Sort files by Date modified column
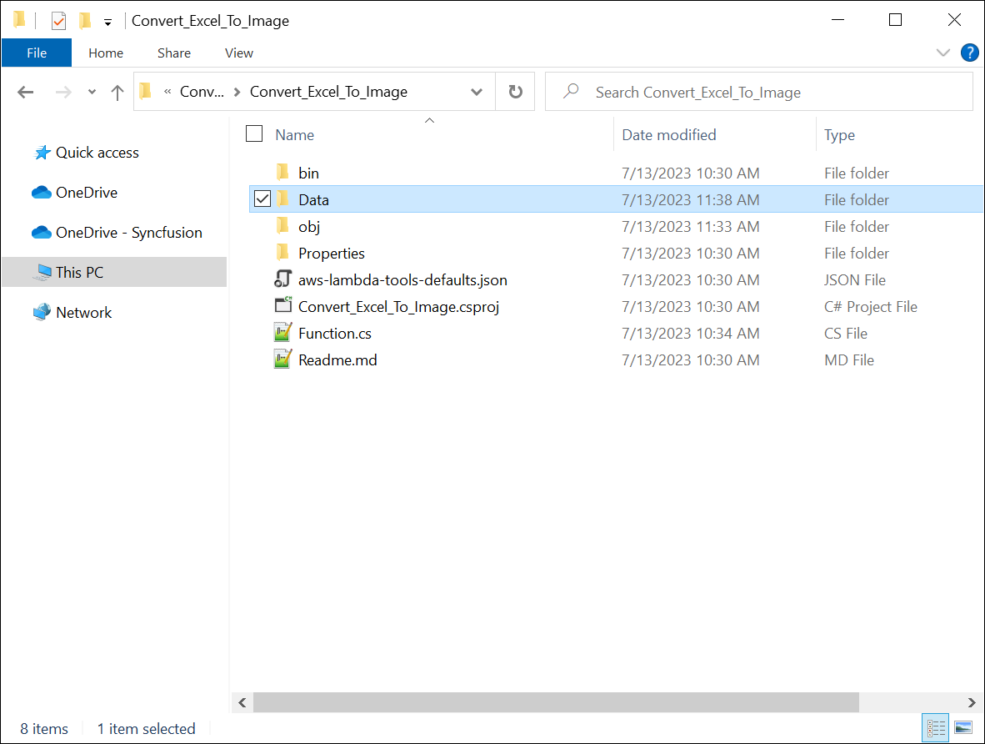Image resolution: width=985 pixels, height=744 pixels. click(x=668, y=135)
